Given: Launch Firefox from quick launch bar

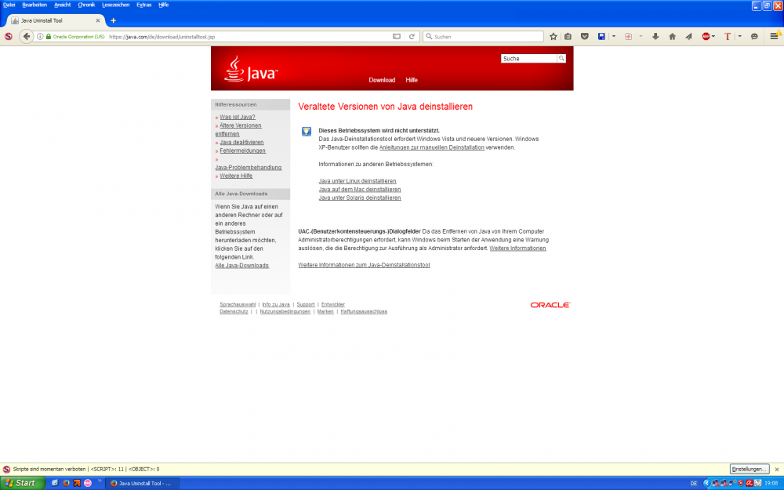Looking at the screenshot, I should 66,483.
